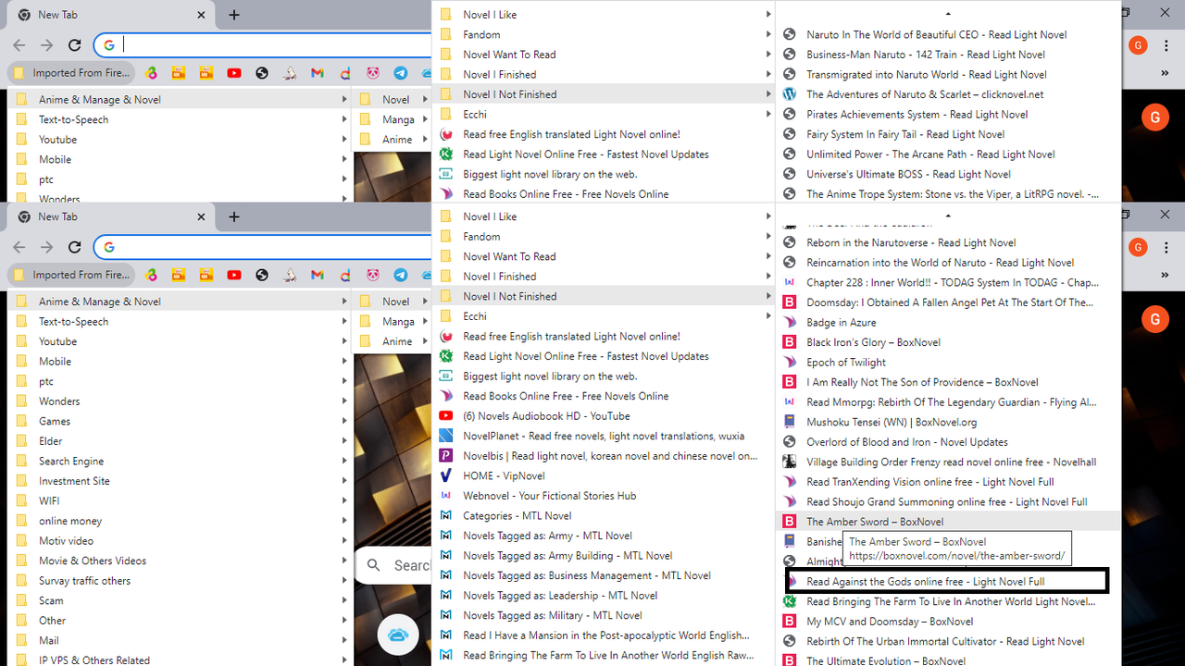Click globe icon beside Pirates Achievements System

click(x=790, y=115)
